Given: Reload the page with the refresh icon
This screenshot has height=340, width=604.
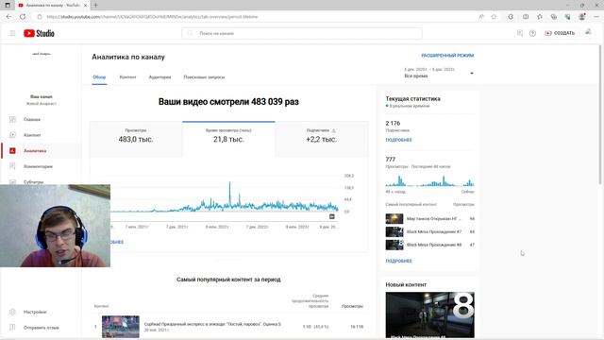Looking at the screenshot, I should (x=23, y=17).
